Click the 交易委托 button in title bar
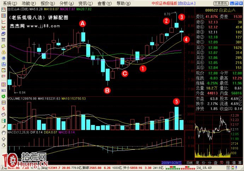Screen dimensions: 244x171 pyautogui.click(x=221, y=3)
